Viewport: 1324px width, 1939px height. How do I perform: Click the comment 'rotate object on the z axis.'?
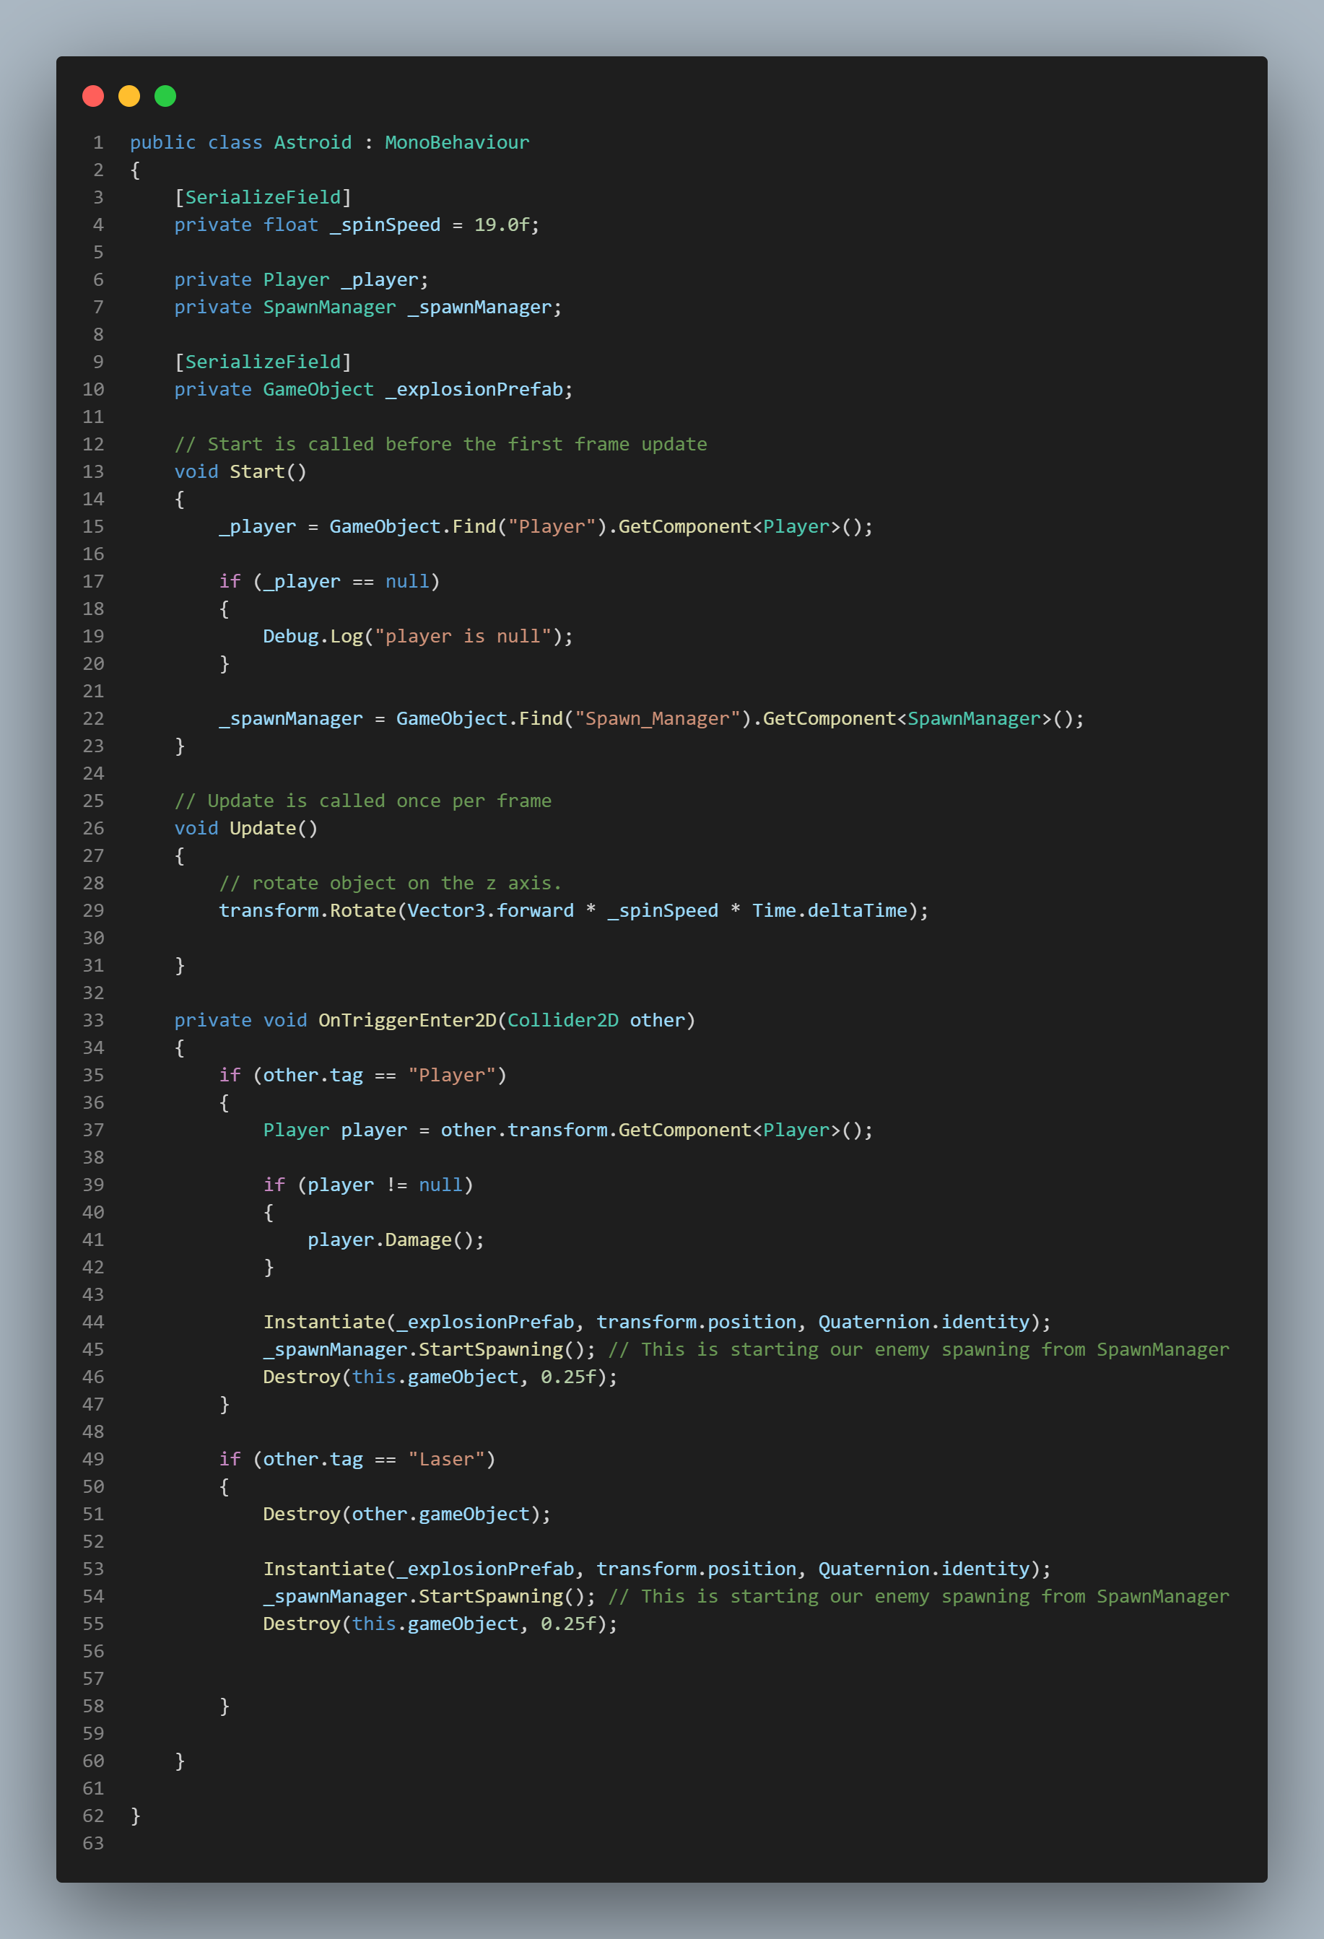click(407, 884)
